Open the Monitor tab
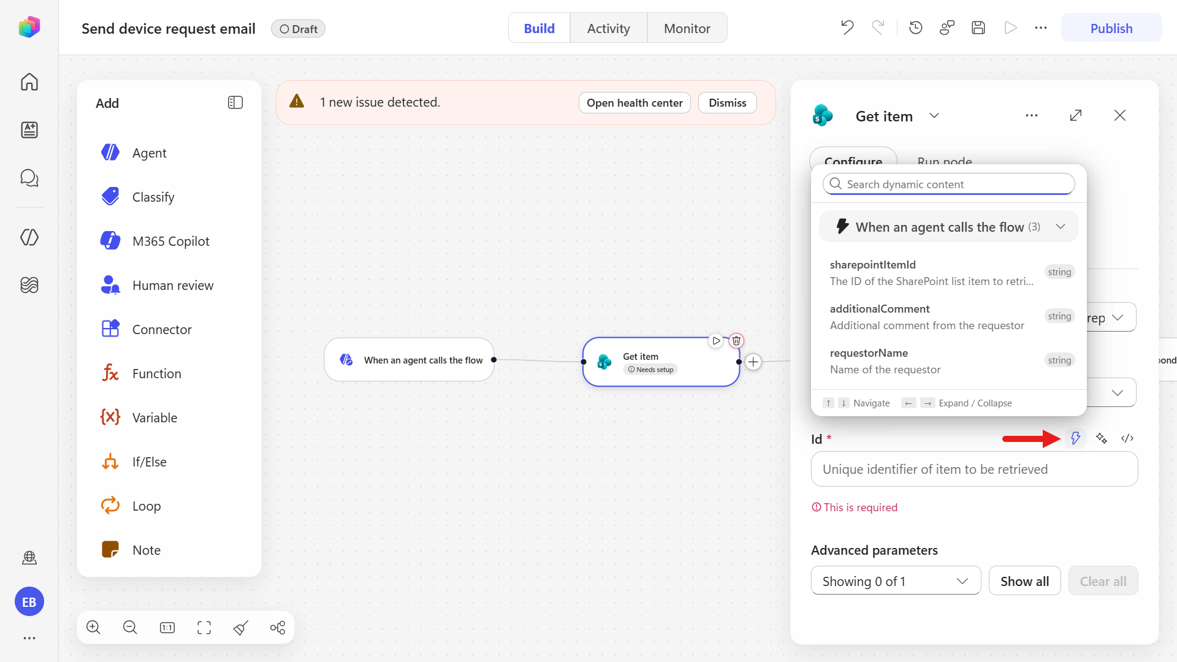Image resolution: width=1177 pixels, height=662 pixels. [687, 28]
